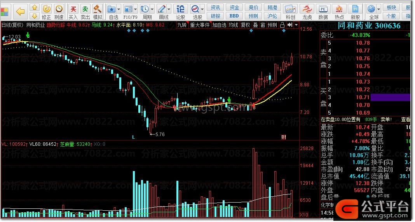Click the 沪伦 button
Image resolution: width=415 pixels, height=222 pixels.
272,16
